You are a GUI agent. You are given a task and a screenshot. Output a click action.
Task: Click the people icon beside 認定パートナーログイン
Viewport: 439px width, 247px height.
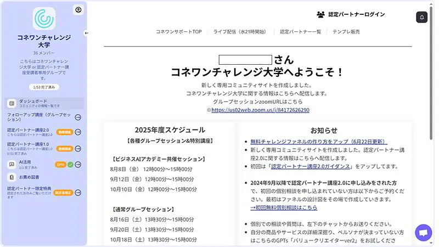(x=321, y=14)
